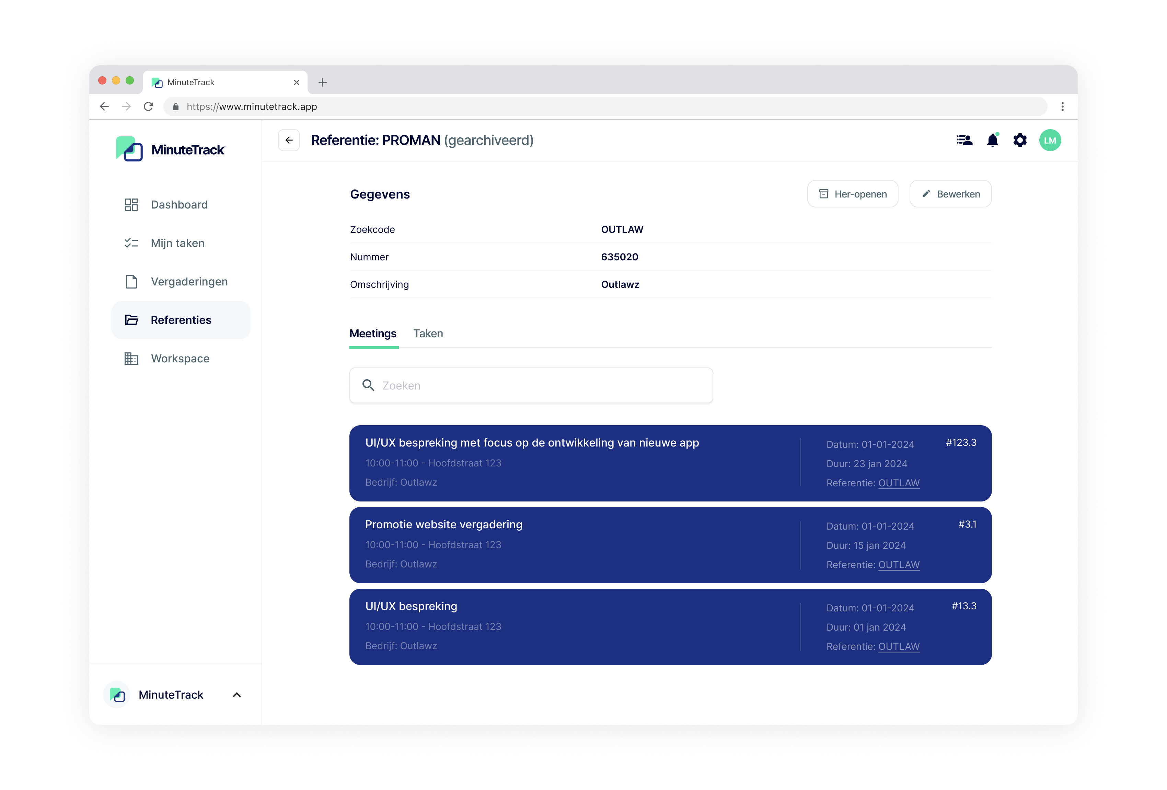Follow OUTLAW link in meeting #3.1
Screen dimensions: 1167x790
(899, 565)
